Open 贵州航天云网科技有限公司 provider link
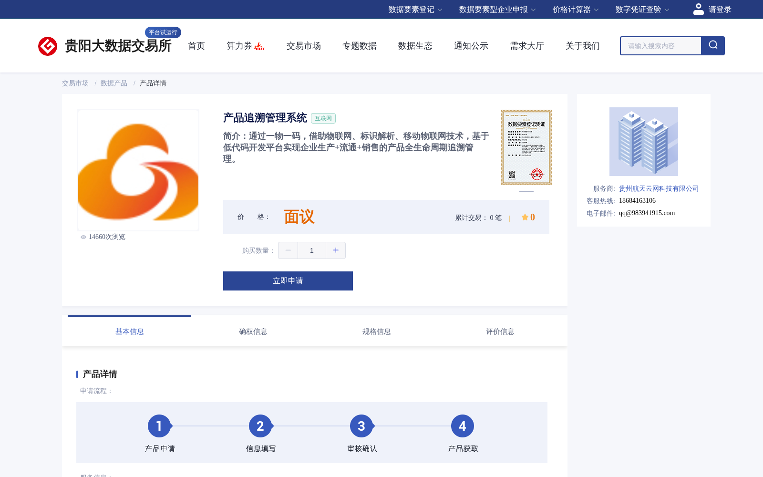 coord(659,188)
